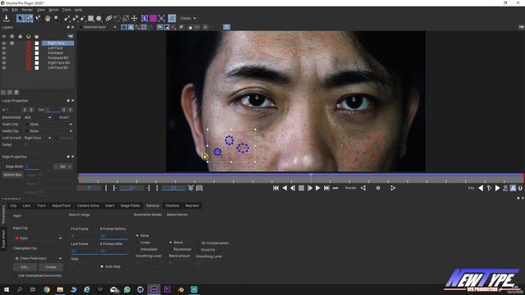Open the Input Clip dropdown

tap(38, 238)
